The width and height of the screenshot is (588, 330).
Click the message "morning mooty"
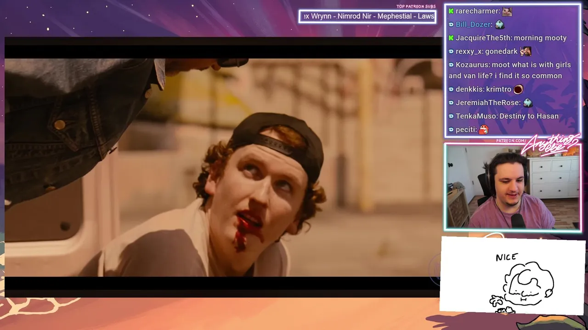point(540,38)
